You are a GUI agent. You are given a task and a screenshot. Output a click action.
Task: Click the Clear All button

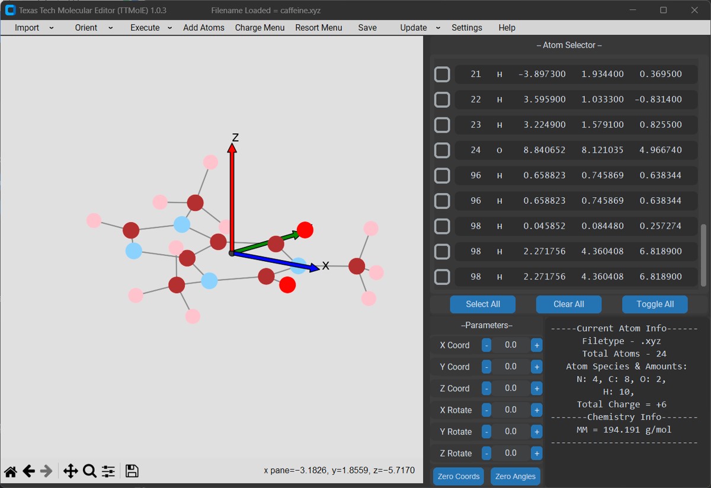tap(569, 304)
